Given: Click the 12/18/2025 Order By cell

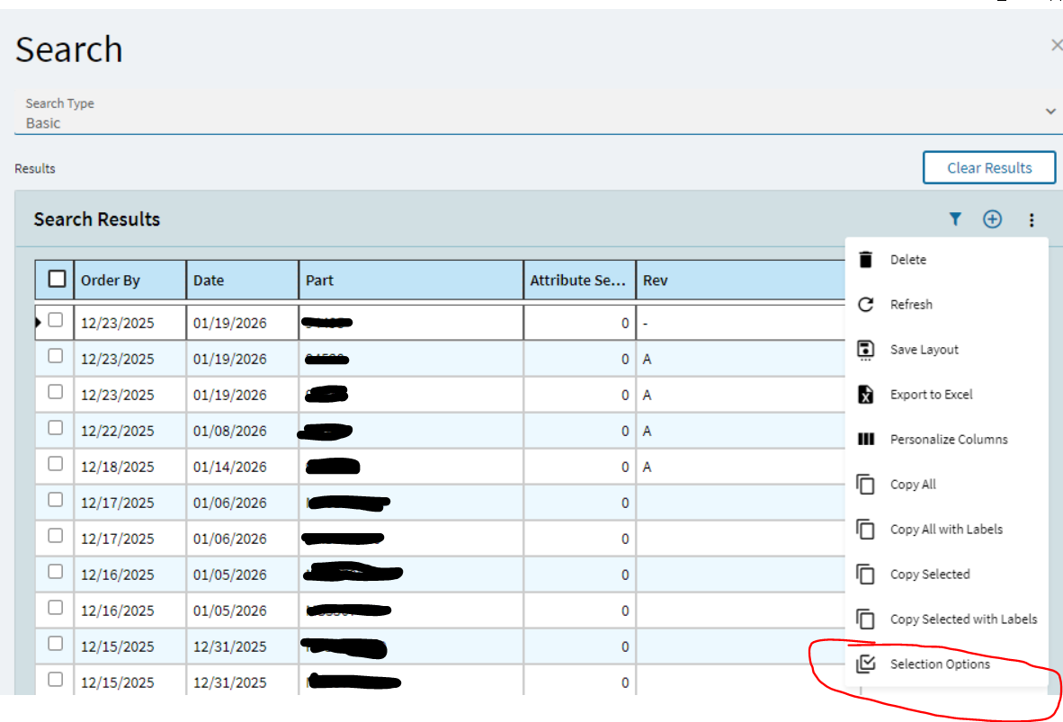Looking at the screenshot, I should pos(130,467).
